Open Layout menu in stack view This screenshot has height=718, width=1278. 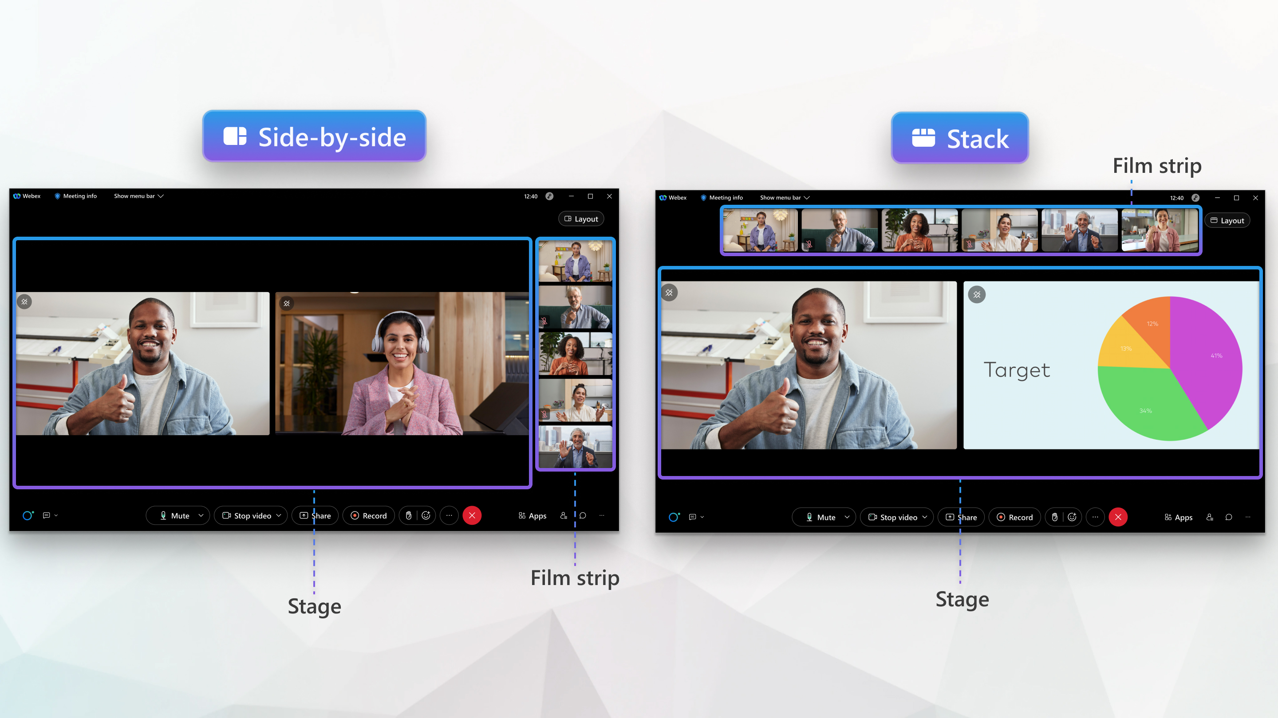[x=1227, y=220]
